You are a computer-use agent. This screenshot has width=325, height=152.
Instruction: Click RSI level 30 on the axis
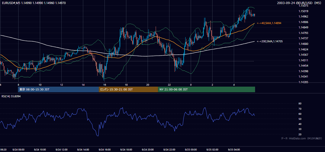click(x=300, y=129)
